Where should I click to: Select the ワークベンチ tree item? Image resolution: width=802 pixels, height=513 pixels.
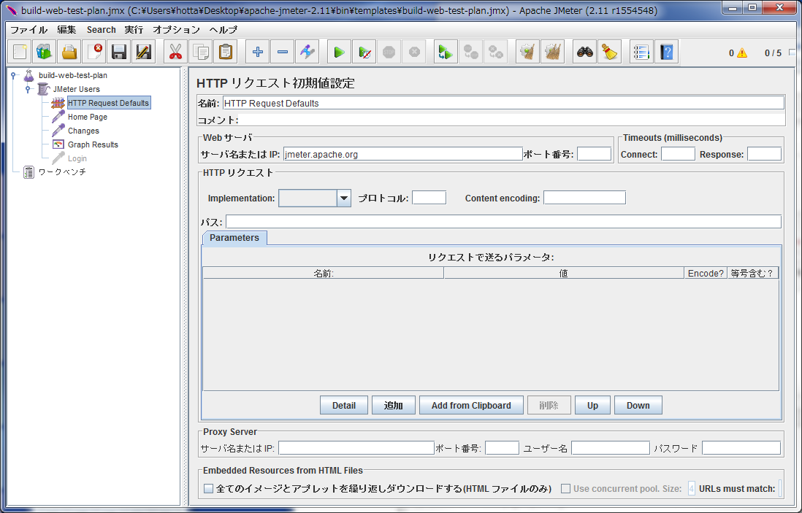coord(62,172)
